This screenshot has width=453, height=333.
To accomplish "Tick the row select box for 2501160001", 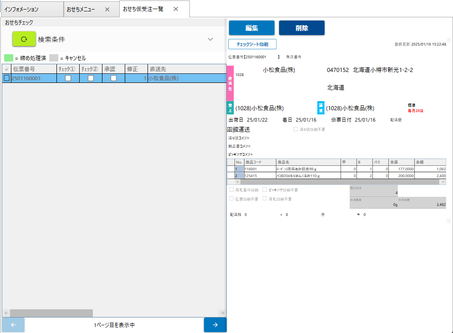I will click(7, 78).
